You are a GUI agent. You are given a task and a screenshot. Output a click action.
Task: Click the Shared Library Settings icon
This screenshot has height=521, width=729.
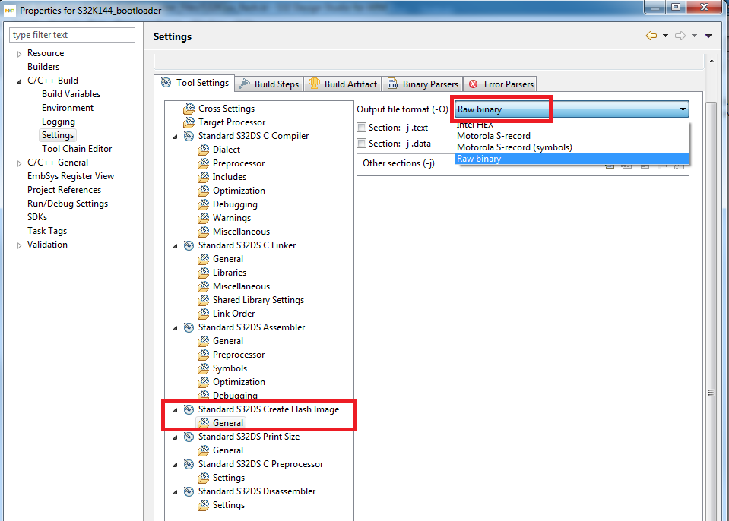(x=203, y=300)
